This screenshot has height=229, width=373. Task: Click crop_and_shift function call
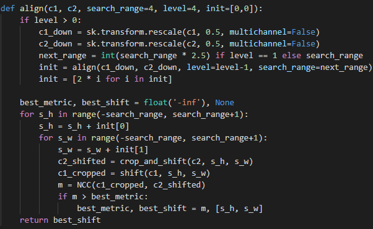[x=186, y=162]
